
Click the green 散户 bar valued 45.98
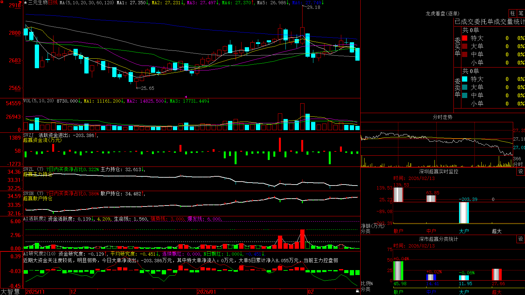click(x=398, y=271)
